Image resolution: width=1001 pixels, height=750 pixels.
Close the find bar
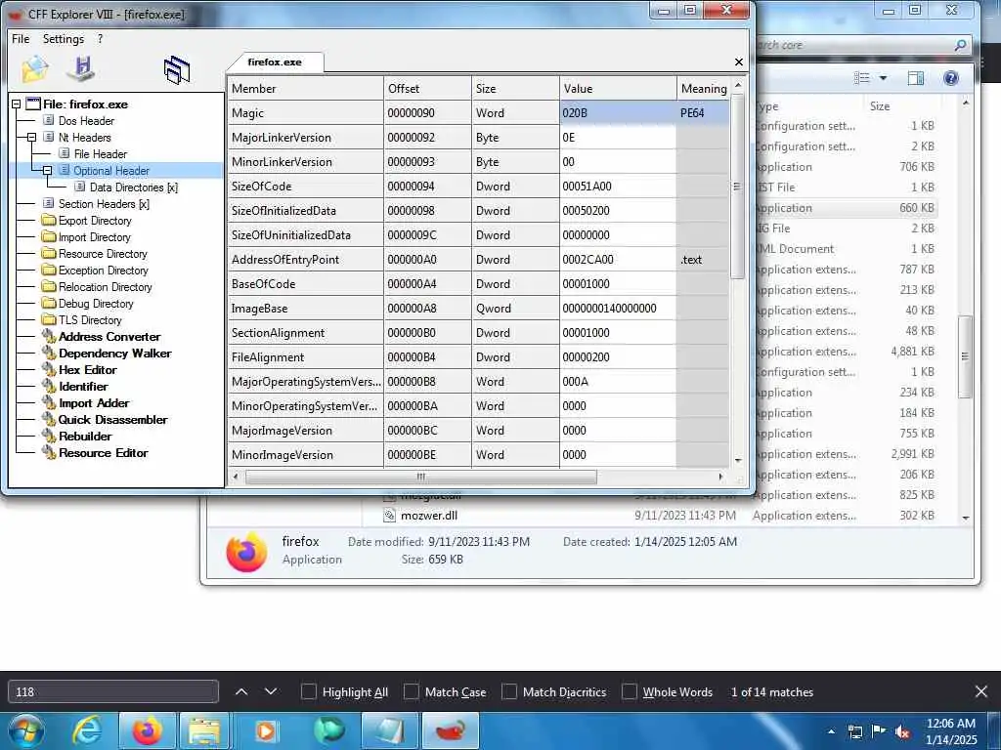pyautogui.click(x=981, y=691)
